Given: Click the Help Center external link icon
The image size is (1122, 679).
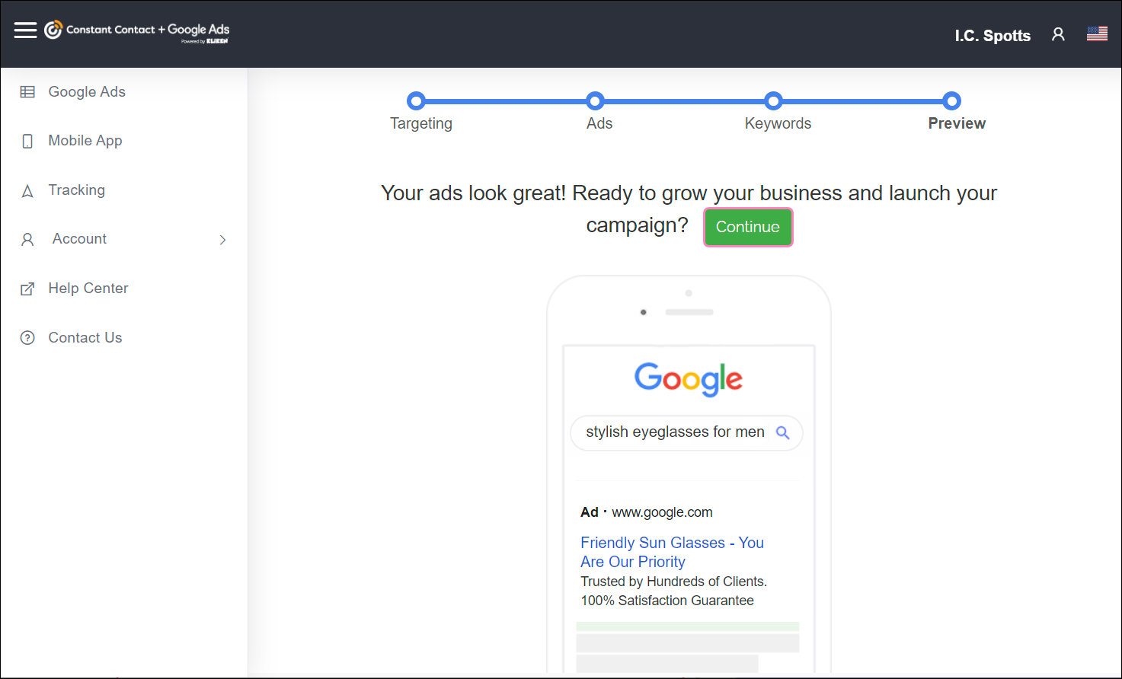Looking at the screenshot, I should [27, 289].
